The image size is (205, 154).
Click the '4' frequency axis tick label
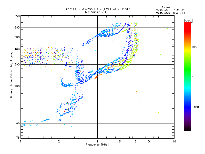coord(97,141)
